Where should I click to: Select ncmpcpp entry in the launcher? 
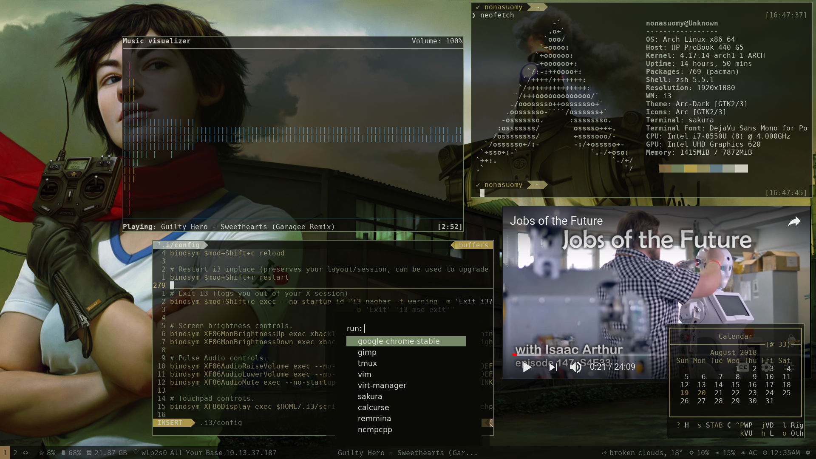(374, 430)
